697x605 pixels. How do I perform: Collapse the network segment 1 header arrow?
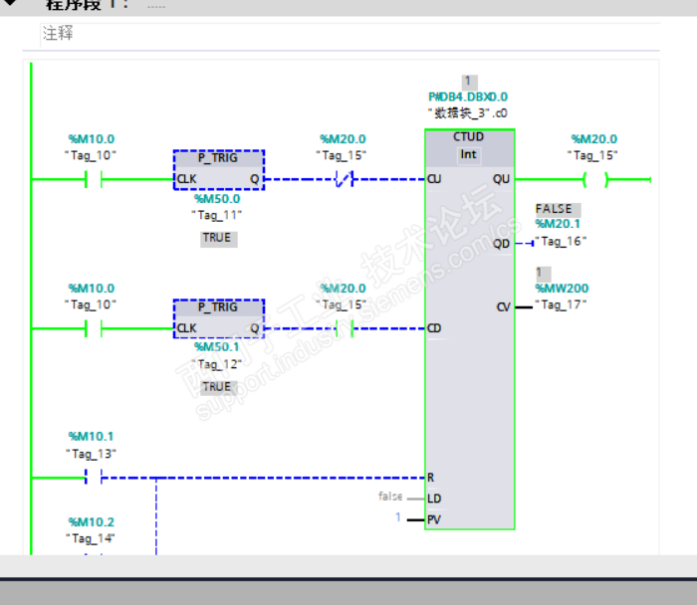pos(10,3)
